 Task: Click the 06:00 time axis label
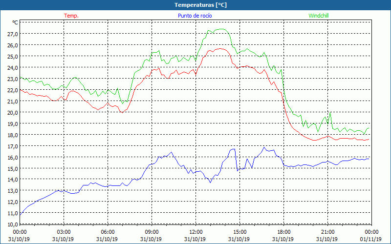108,232
